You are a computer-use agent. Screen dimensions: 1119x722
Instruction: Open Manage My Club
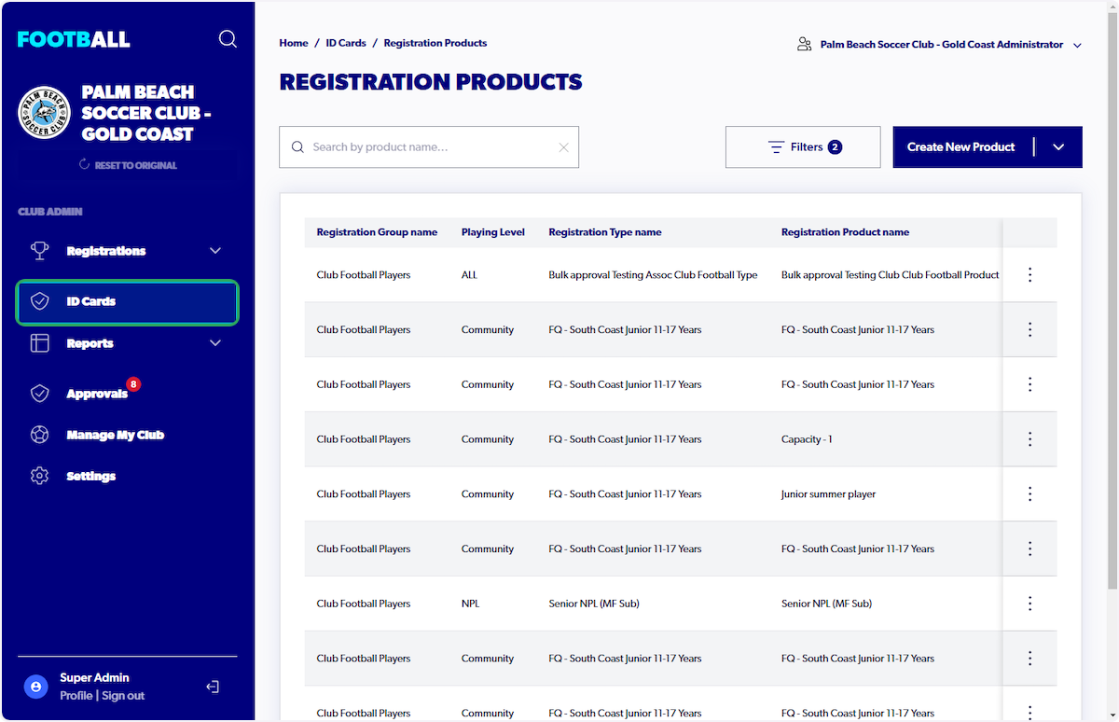point(116,435)
